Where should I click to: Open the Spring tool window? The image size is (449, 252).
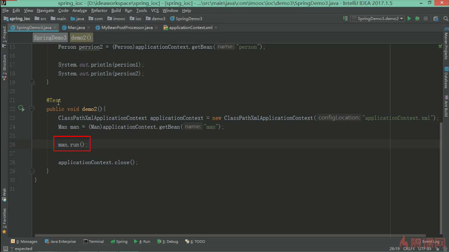[119, 242]
